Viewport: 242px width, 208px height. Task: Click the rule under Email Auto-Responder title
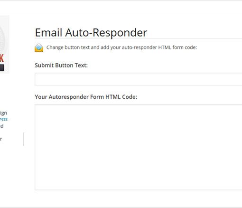point(139,38)
